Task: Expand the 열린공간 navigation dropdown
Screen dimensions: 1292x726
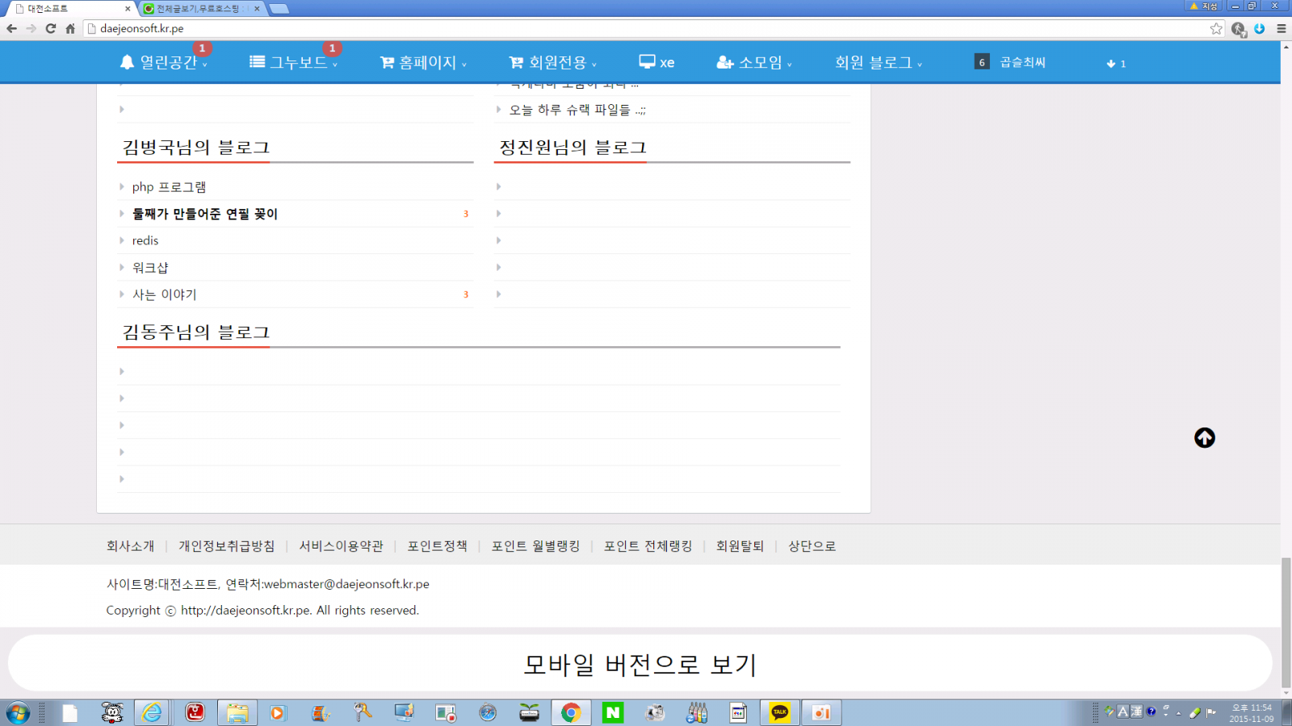Action: [x=164, y=62]
